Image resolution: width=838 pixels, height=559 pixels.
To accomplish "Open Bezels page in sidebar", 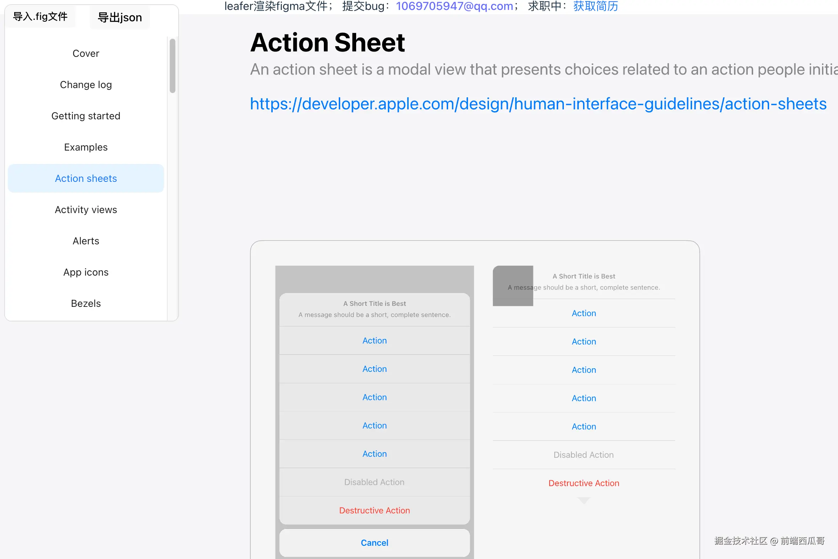I will tap(86, 303).
